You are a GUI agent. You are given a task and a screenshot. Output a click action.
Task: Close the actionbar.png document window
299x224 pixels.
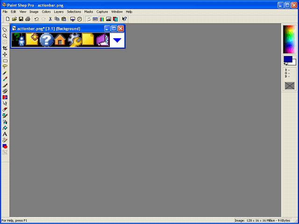click(x=121, y=29)
